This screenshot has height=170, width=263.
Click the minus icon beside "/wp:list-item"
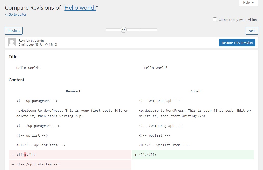pos(13,165)
